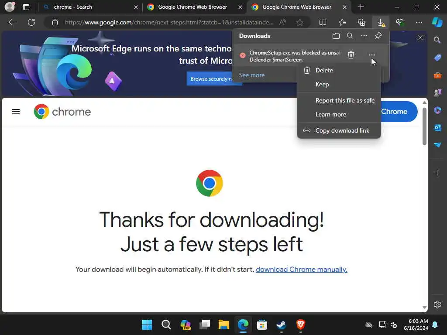Click the chrome logo in header
The width and height of the screenshot is (447, 335).
pos(62,112)
